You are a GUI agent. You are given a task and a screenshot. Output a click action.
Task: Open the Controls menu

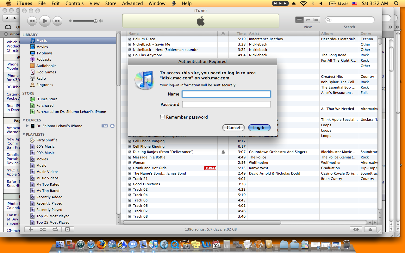pos(74,3)
